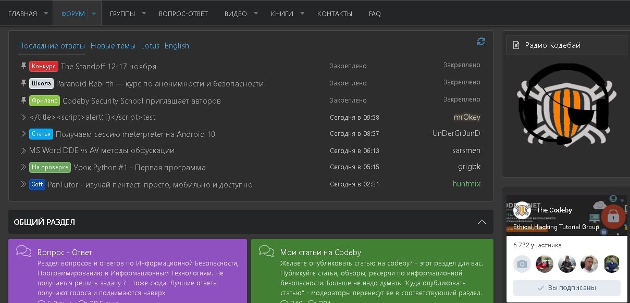Click the Вы подписаны button
Viewport: 630px width, 303px height.
[566, 288]
